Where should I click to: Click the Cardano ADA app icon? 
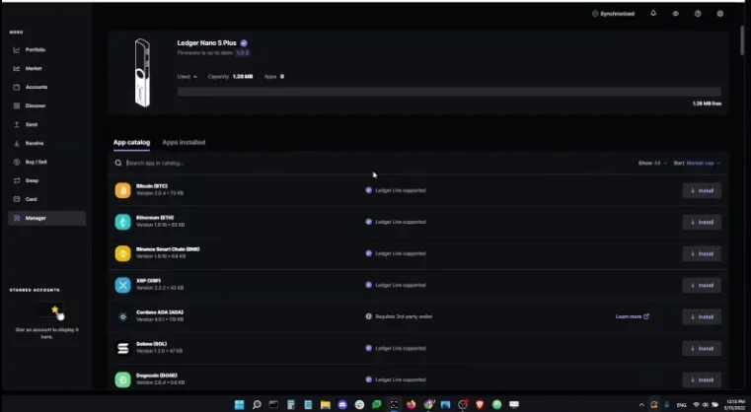[122, 316]
